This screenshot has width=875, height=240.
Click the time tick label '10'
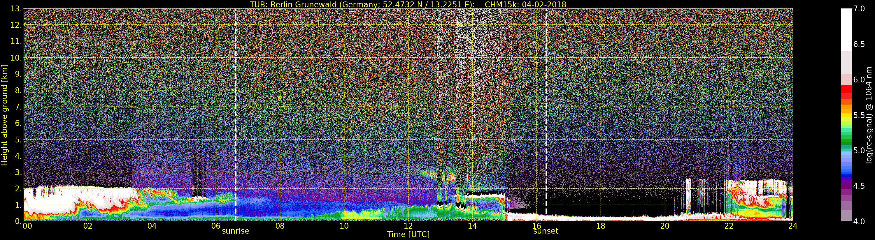344,226
